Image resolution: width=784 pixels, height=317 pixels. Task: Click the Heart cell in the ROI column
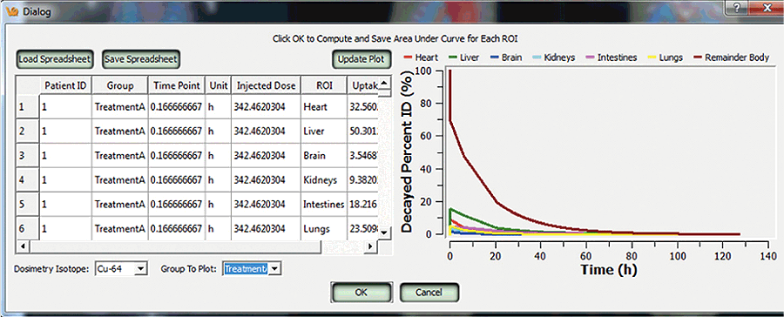(323, 106)
